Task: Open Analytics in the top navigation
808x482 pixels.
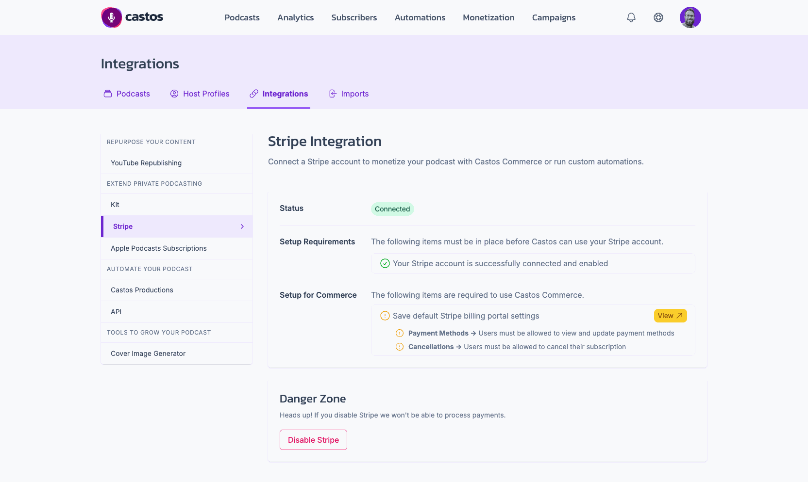Action: coord(296,17)
